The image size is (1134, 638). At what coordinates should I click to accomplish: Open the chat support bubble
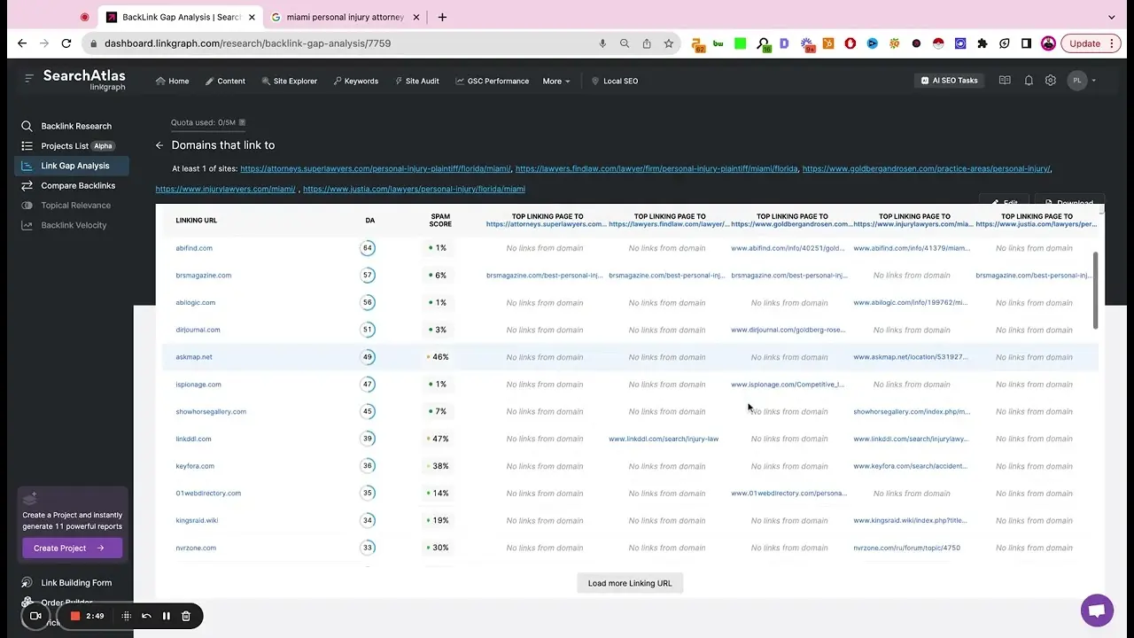coord(1097,611)
